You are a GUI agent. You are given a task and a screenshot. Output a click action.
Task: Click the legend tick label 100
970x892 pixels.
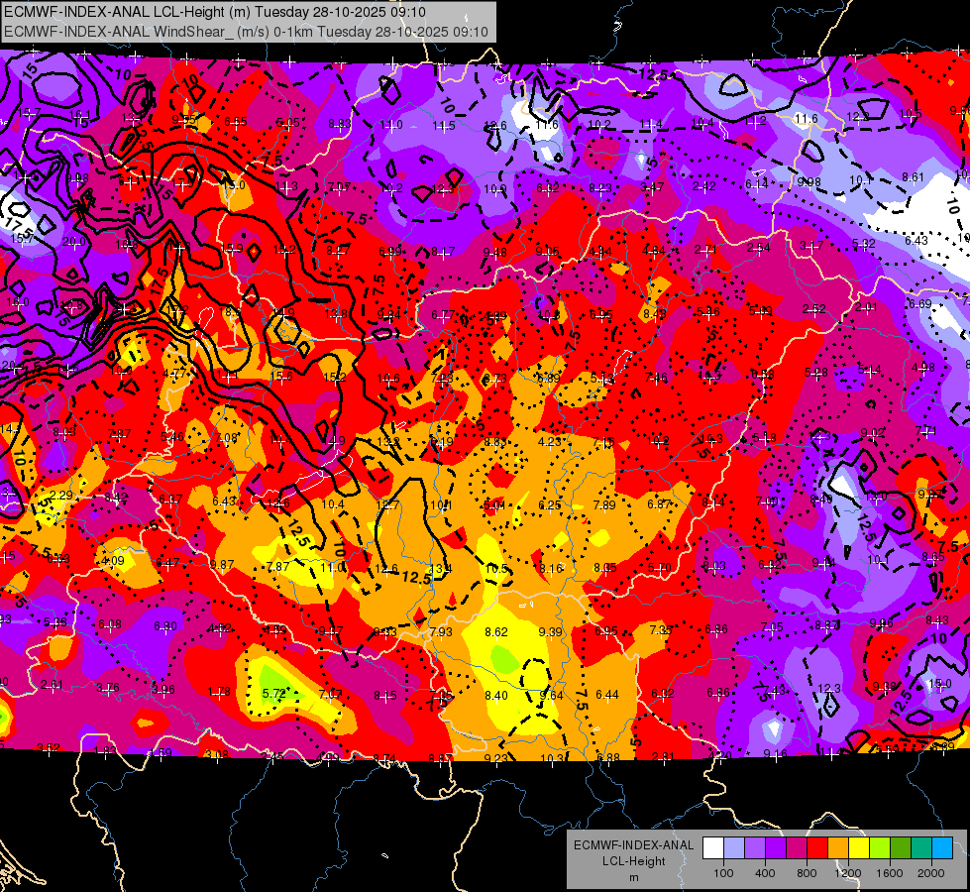(x=723, y=873)
